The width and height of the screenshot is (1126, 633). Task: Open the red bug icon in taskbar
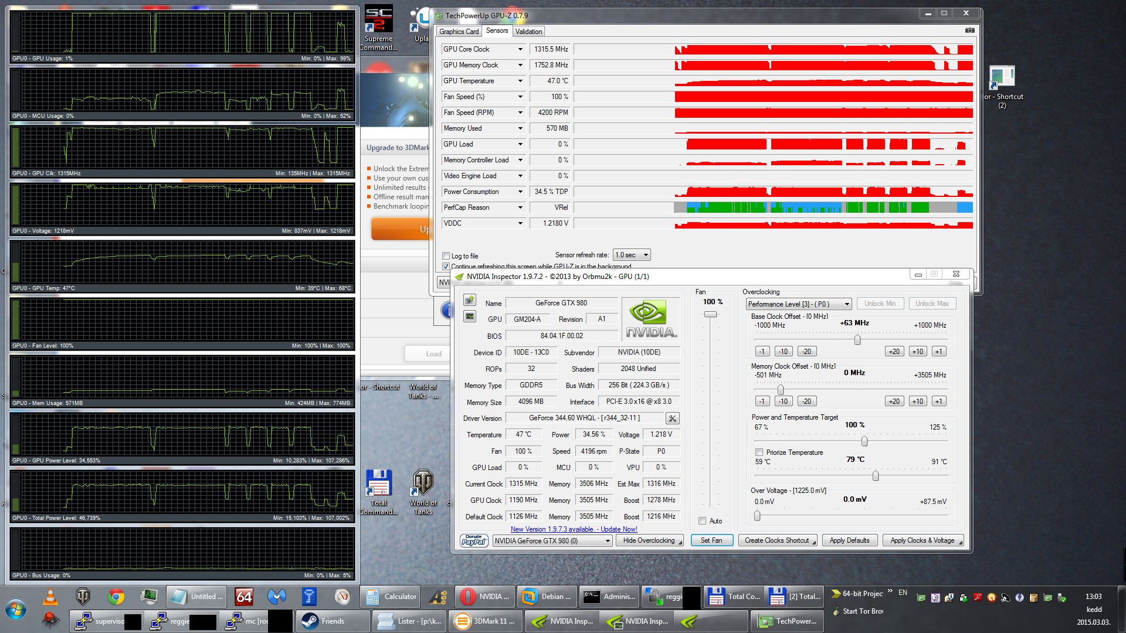click(x=51, y=621)
